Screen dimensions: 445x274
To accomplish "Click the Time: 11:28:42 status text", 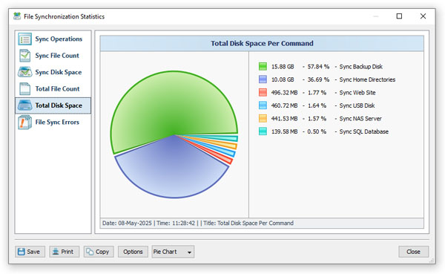I will pos(176,223).
